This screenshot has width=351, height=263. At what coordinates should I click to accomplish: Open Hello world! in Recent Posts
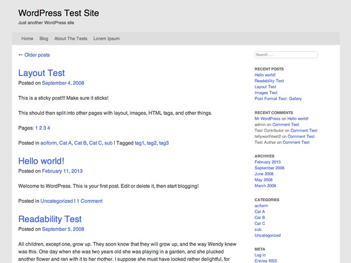coord(265,75)
